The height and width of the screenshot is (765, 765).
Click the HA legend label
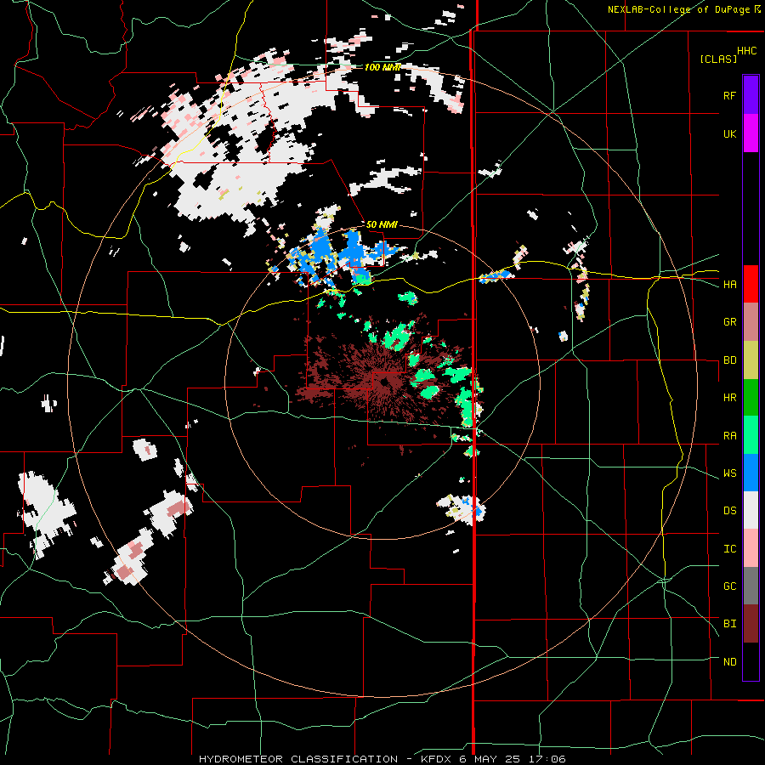point(729,284)
